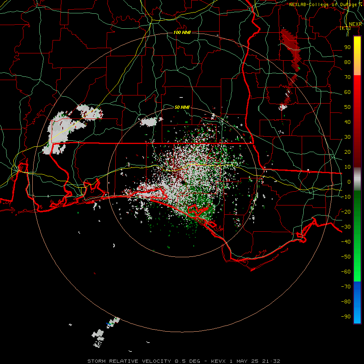The width and height of the screenshot is (364, 364).
Task: Click the -60 value on velocity scale
Action: (346, 272)
